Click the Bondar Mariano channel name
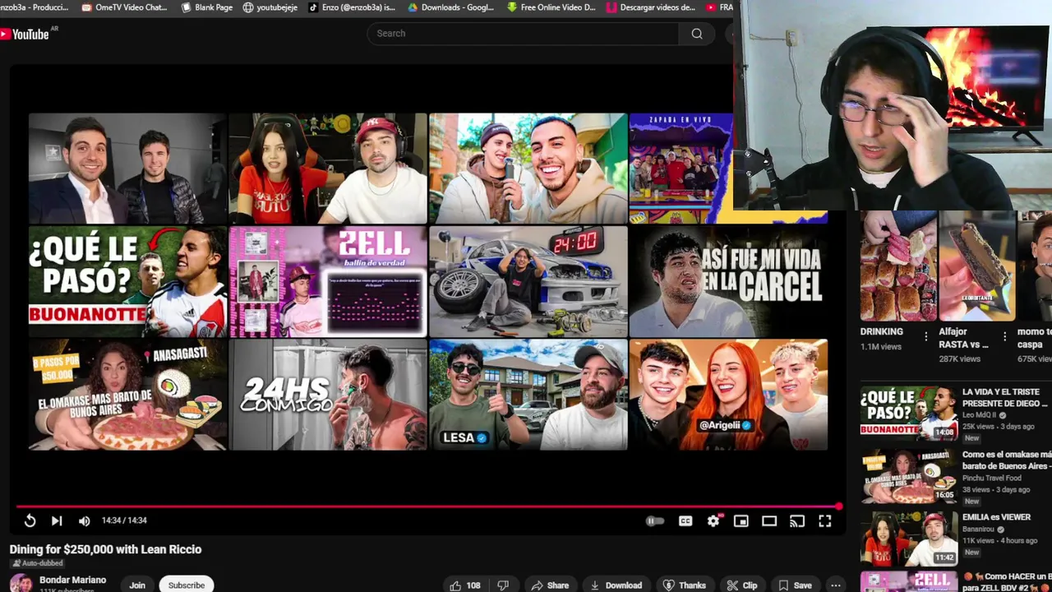 tap(72, 580)
